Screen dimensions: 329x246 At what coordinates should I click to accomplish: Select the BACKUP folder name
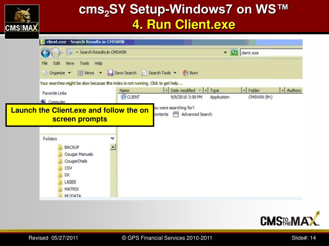[72, 147]
